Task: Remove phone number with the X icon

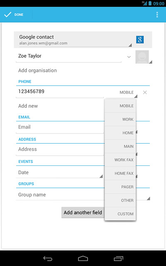Action: (x=145, y=92)
